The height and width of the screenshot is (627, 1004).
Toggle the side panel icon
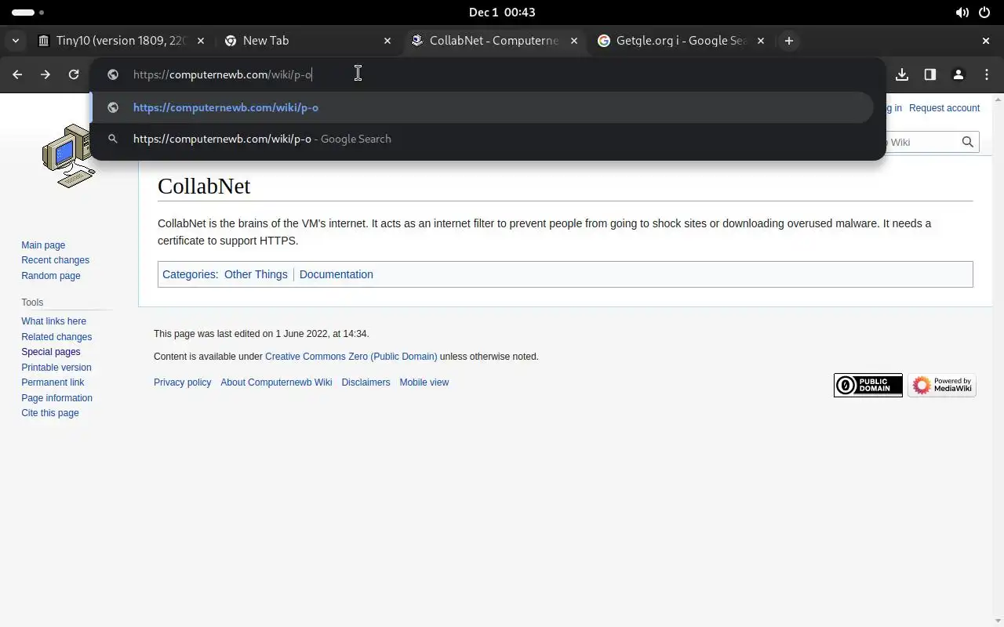[930, 74]
